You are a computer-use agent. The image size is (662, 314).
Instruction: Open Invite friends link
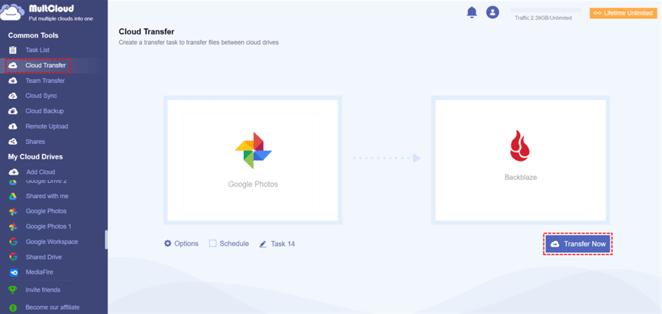tap(43, 290)
